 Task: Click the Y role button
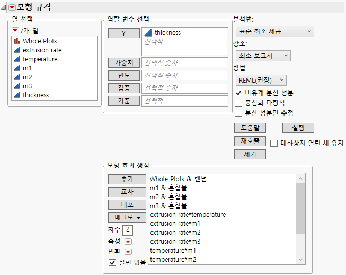tap(124, 33)
